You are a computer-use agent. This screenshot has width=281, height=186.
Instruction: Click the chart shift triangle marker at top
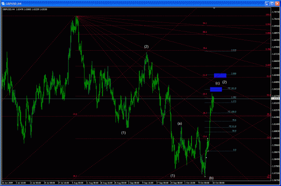pyautogui.click(x=214, y=8)
